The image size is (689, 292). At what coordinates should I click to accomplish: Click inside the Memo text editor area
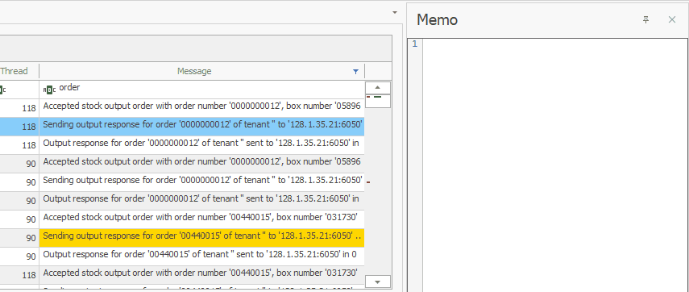pos(555,165)
